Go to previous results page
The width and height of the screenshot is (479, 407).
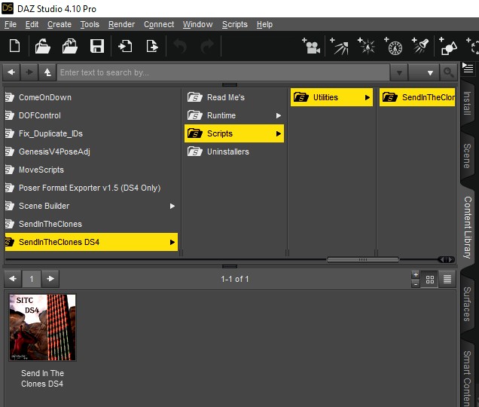(x=13, y=279)
